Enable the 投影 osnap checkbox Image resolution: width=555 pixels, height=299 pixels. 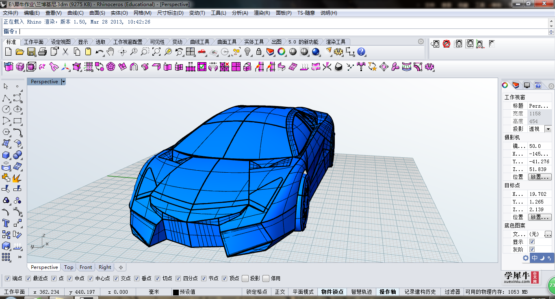point(245,278)
